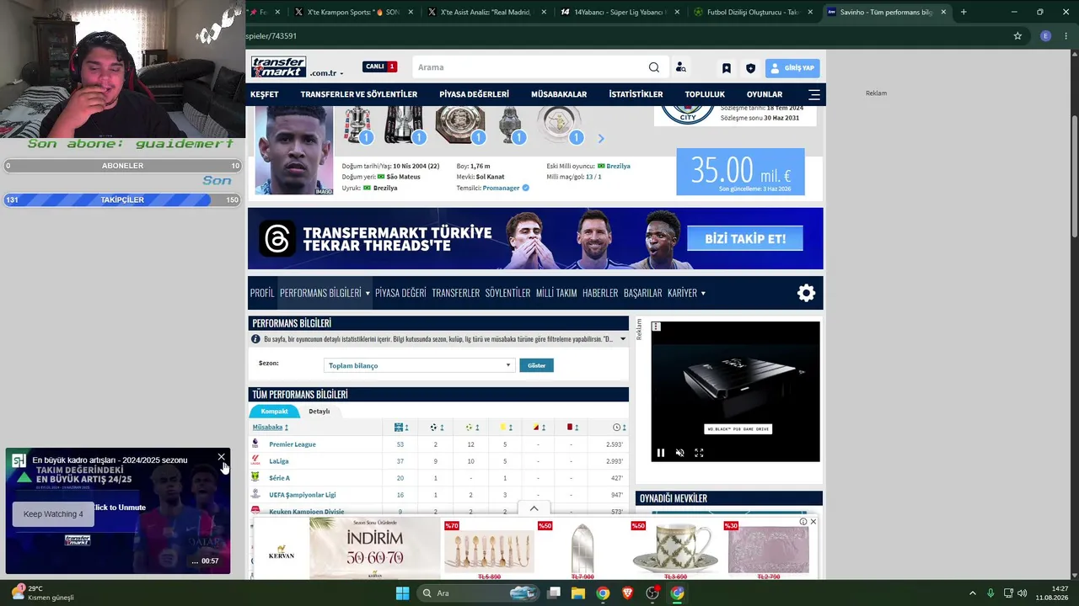Sort by goals column icon
The height and width of the screenshot is (606, 1079).
coord(436,428)
